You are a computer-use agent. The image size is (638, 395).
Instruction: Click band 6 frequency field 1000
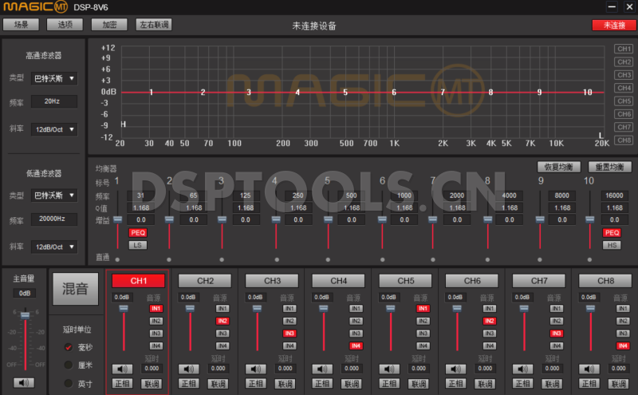[404, 196]
